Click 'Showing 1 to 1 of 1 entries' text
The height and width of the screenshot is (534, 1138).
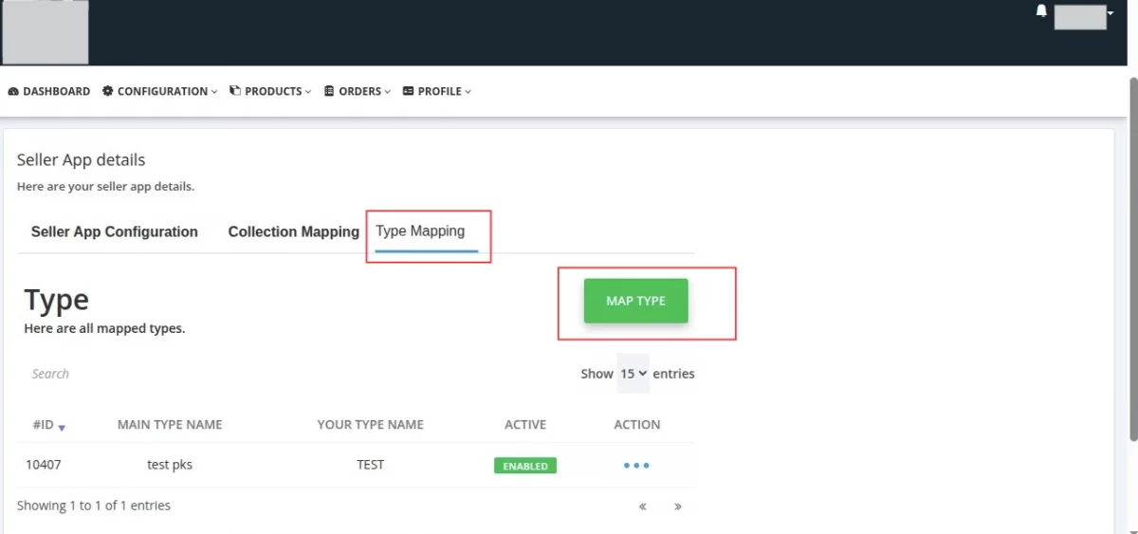[x=94, y=506]
